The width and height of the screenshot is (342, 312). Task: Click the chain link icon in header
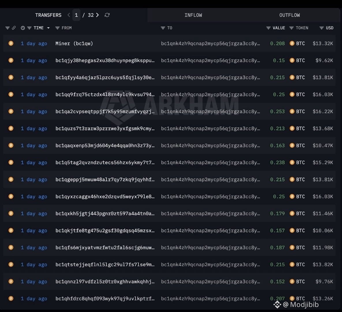click(14, 28)
